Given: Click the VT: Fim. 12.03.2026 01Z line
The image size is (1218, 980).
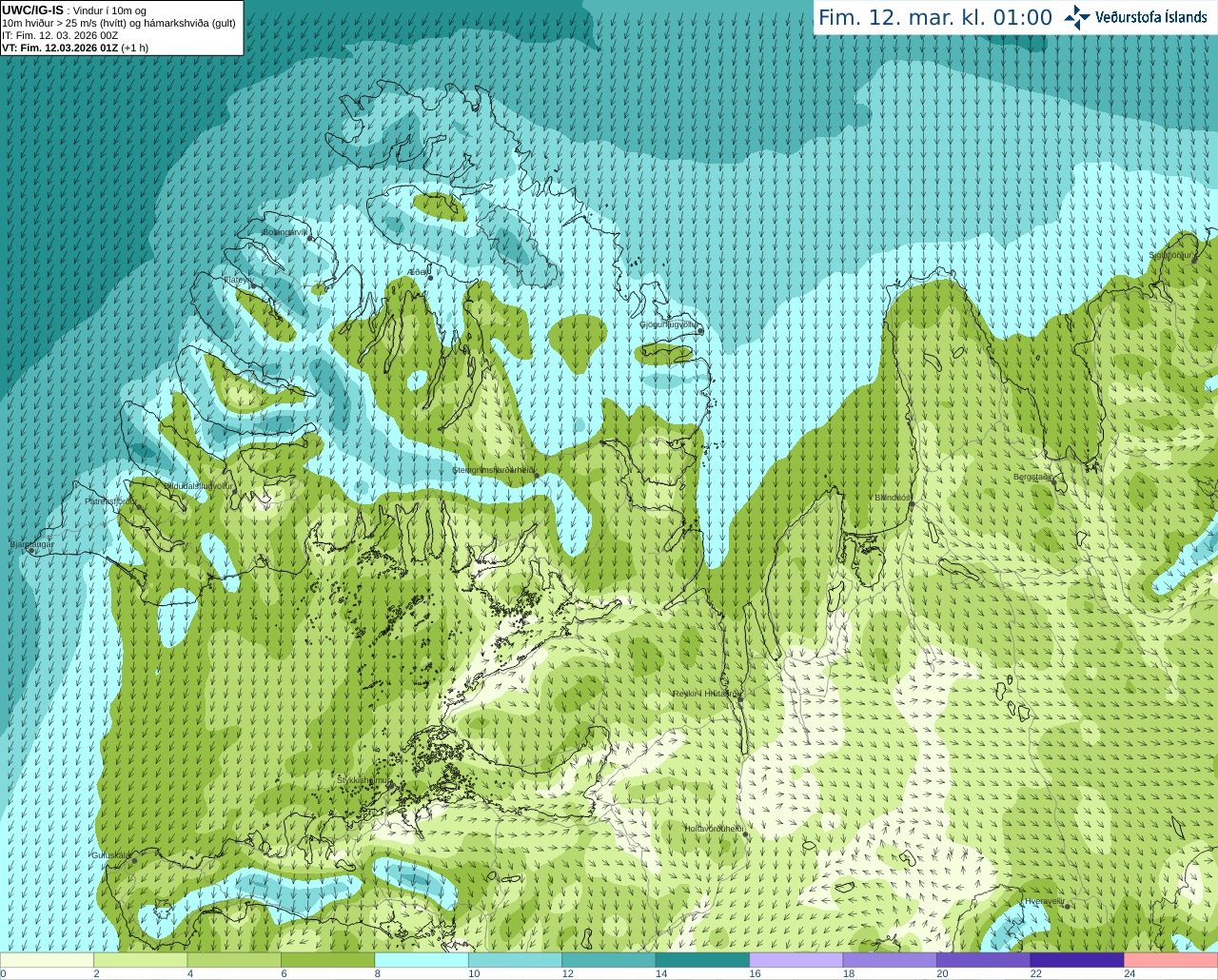Looking at the screenshot, I should pos(75,48).
